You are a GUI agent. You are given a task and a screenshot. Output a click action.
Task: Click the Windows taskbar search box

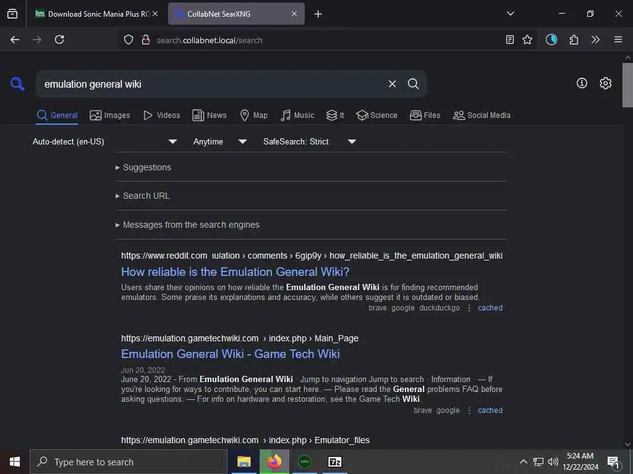tap(129, 462)
